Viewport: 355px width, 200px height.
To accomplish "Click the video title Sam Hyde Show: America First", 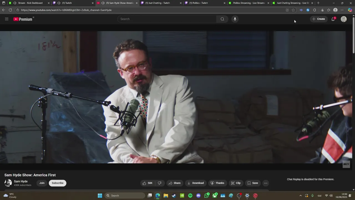I will click(30, 175).
